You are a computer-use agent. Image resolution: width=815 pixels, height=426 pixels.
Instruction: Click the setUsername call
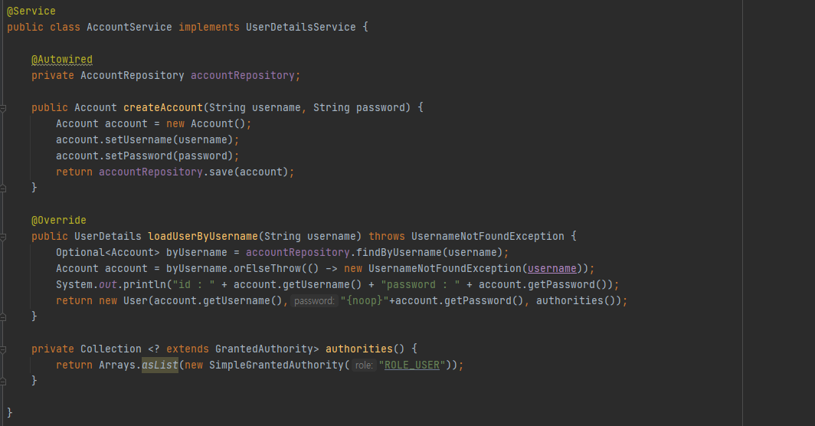click(138, 140)
